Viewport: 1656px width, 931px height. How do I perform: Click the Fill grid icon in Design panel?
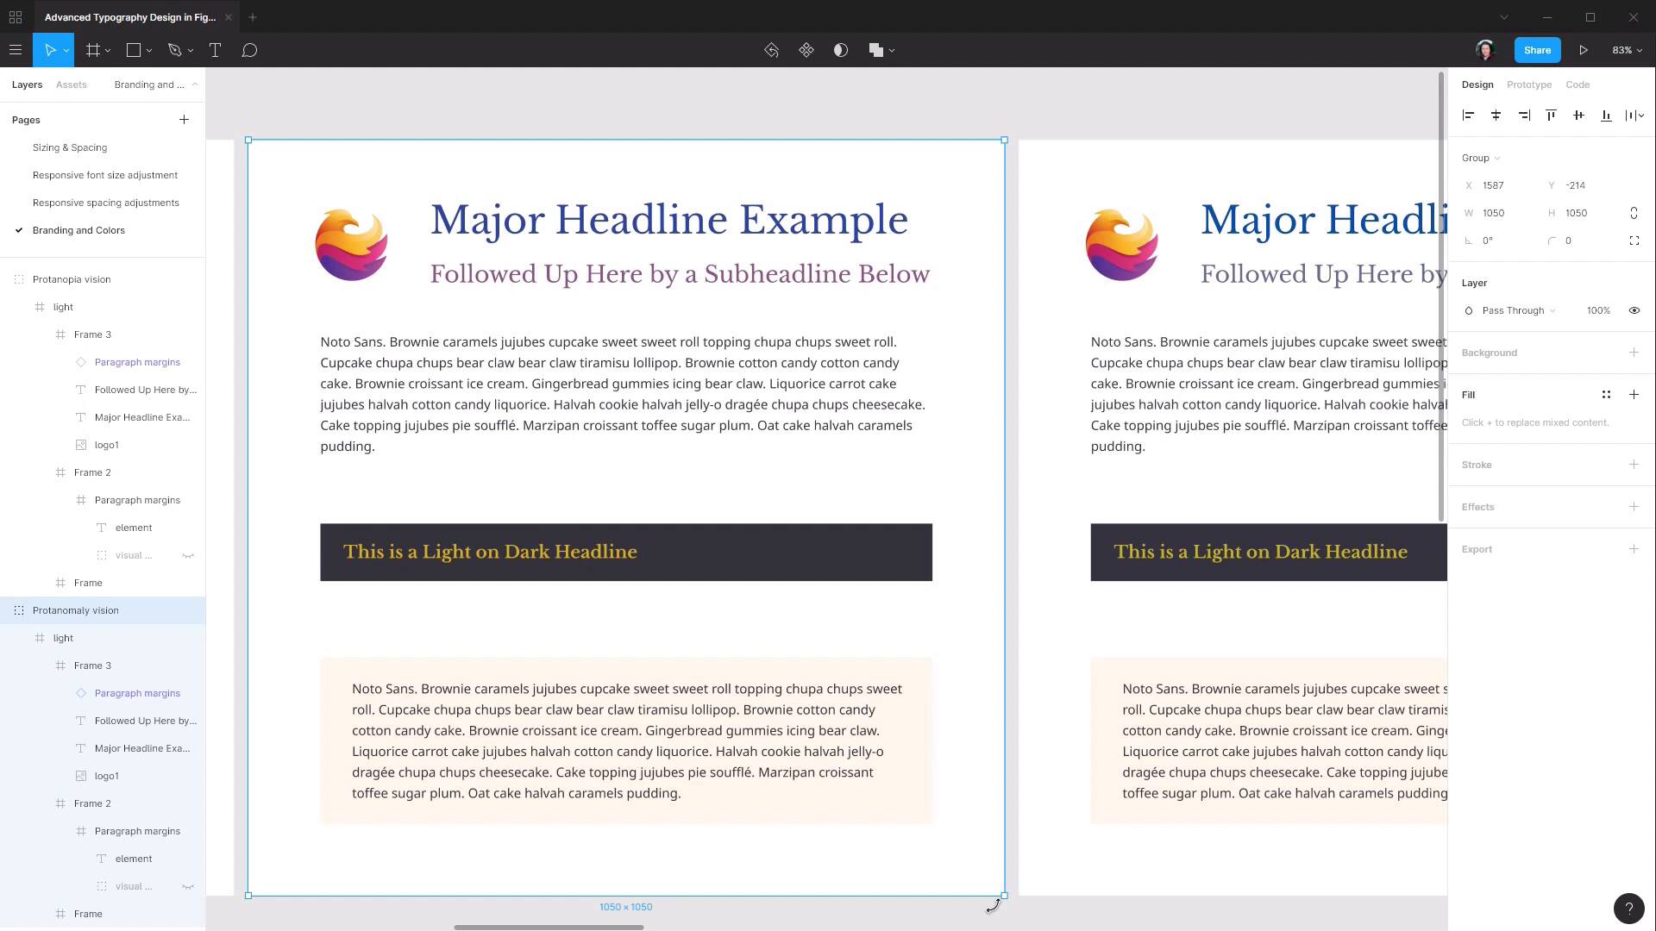1605,395
